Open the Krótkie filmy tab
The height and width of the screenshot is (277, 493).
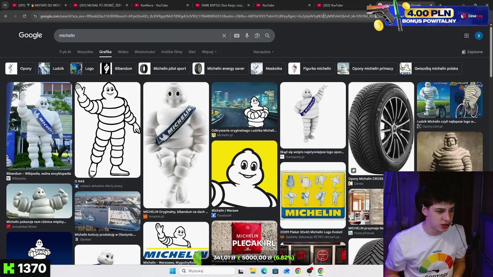click(x=172, y=52)
